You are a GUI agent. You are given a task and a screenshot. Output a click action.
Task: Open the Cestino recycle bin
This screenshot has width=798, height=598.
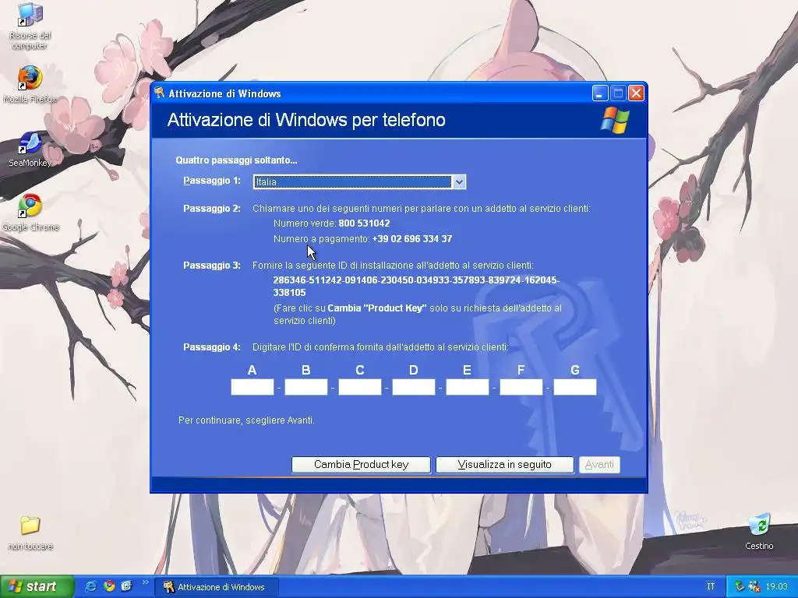coord(759,531)
